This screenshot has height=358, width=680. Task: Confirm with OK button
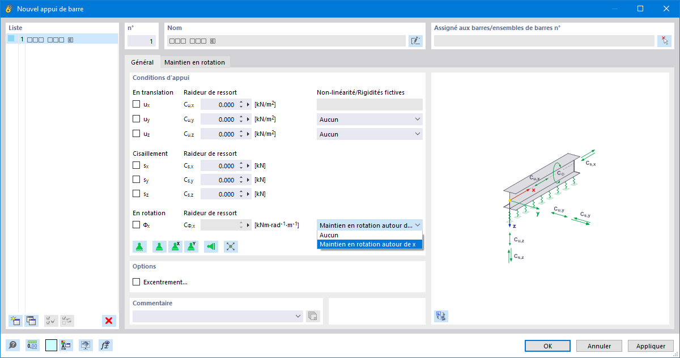547,346
